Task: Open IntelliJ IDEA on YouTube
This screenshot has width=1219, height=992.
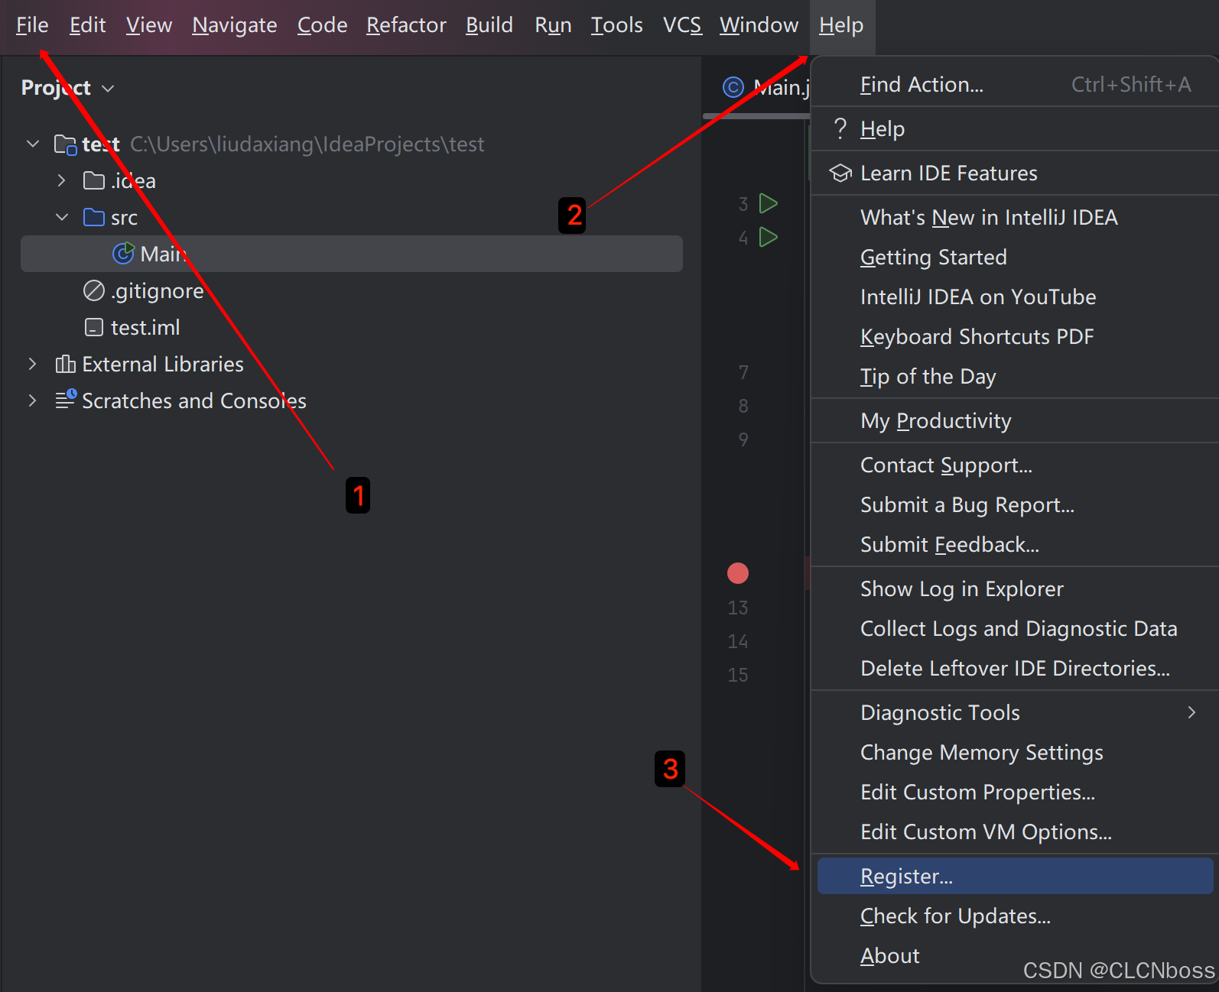Action: coord(1015,297)
